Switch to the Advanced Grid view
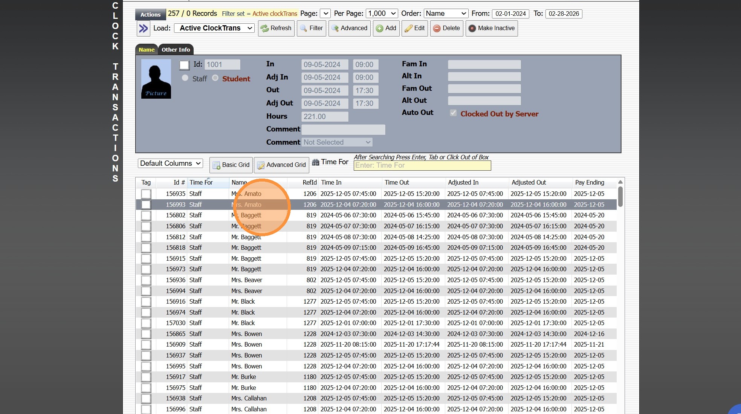This screenshot has height=414, width=741. pyautogui.click(x=281, y=165)
